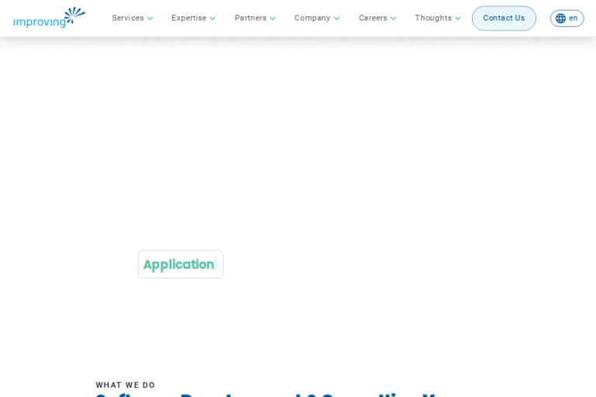The width and height of the screenshot is (596, 397).
Task: Click the animated 'Application' text box
Action: click(x=180, y=264)
